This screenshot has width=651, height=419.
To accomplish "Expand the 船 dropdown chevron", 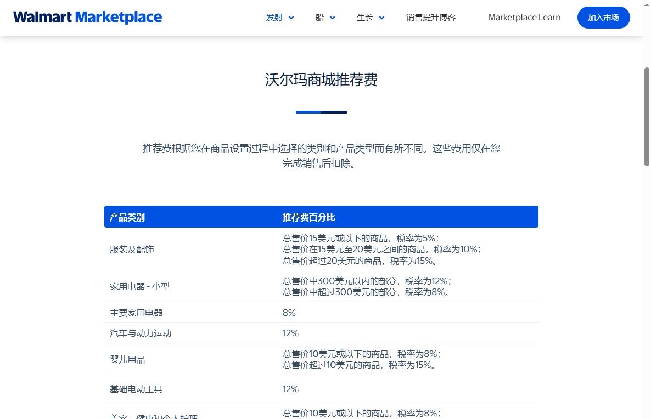I will coord(332,18).
